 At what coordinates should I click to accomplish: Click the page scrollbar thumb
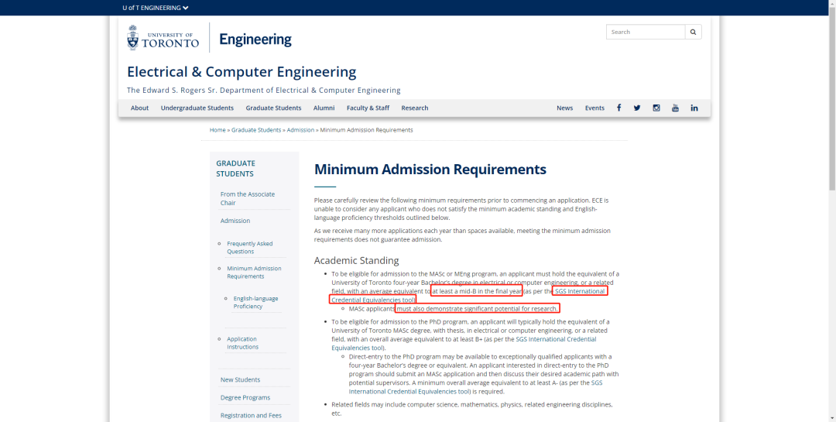coord(831,99)
